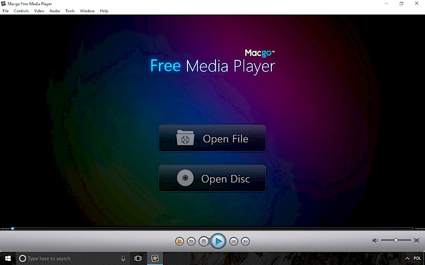Click the Open File button
This screenshot has height=265, width=425.
(212, 138)
